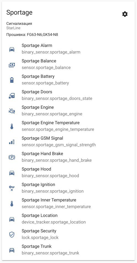Screen dimensions: 137x263
Task: Click the GSM Signal bars icon
Action: (12, 142)
